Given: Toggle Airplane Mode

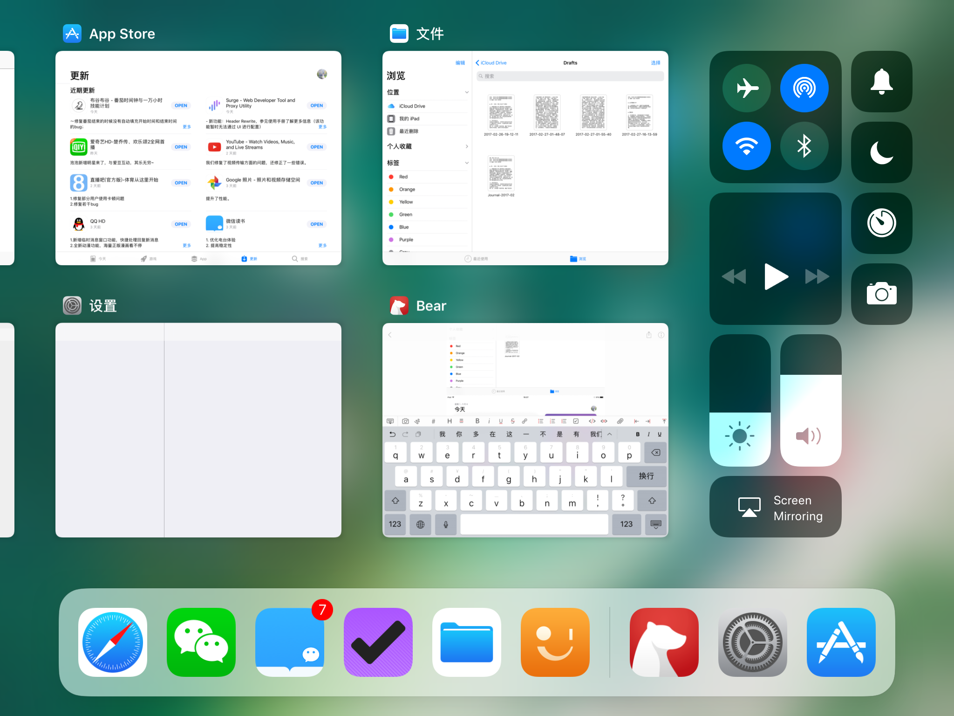Looking at the screenshot, I should click(x=747, y=88).
